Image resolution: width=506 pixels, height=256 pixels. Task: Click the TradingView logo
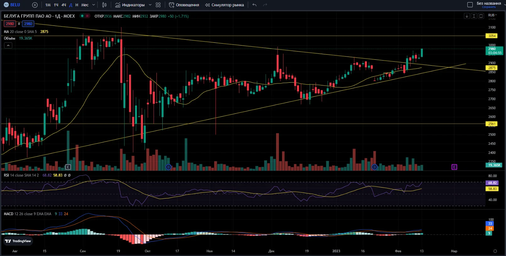click(18, 241)
